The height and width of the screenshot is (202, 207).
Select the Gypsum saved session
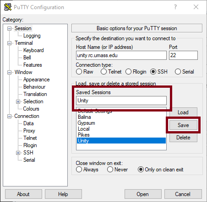[x=121, y=123]
